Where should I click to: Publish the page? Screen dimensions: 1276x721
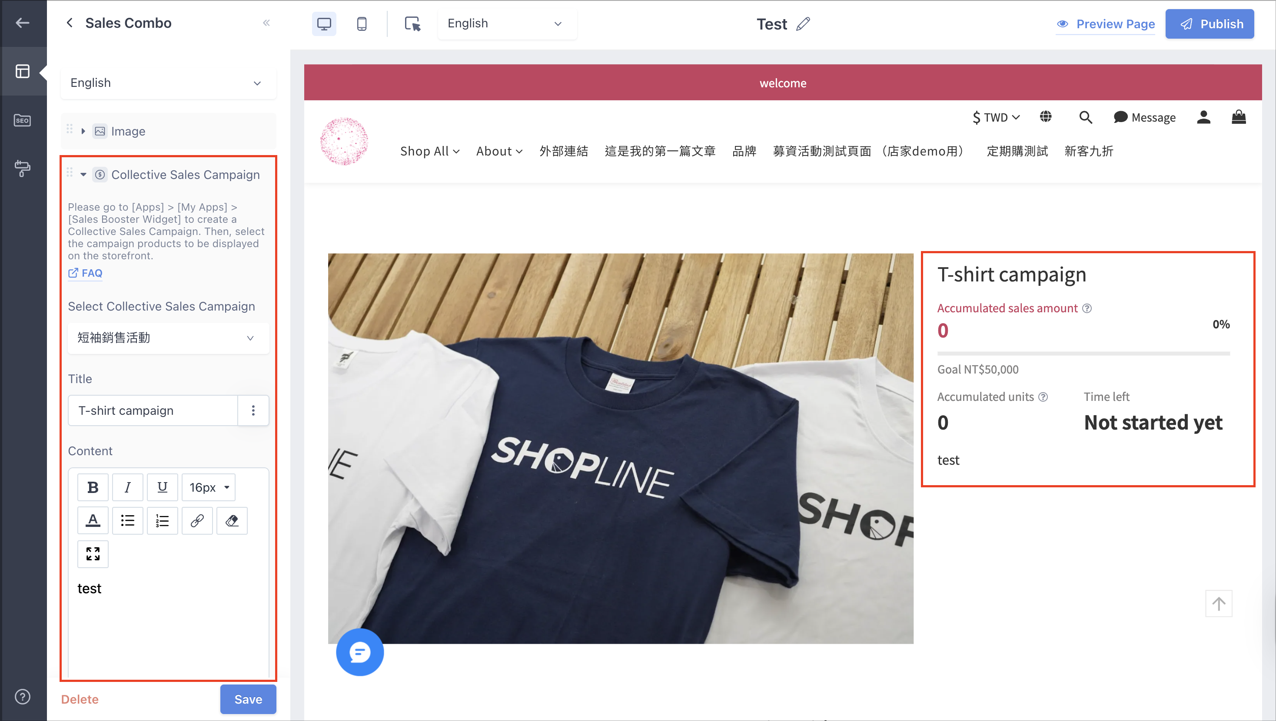click(1210, 24)
